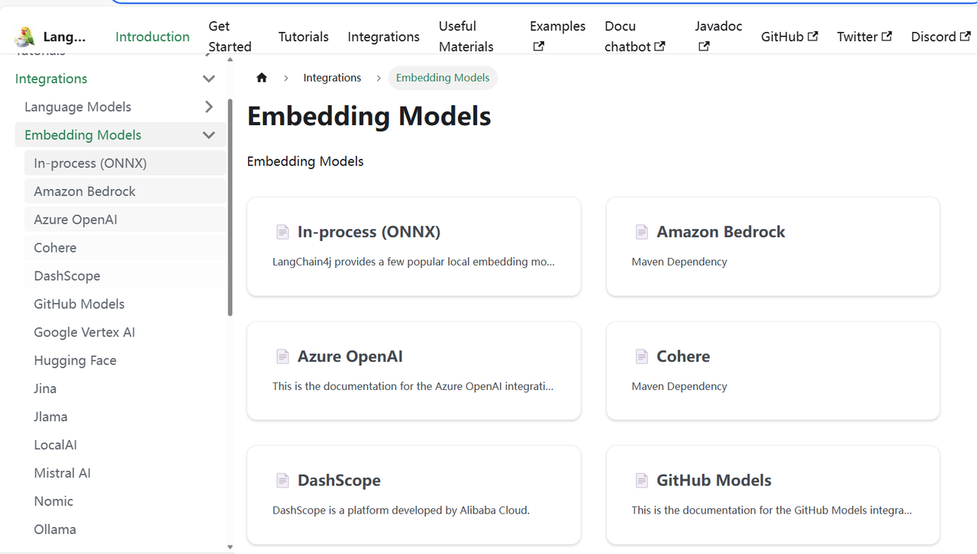Select Jina in the sidebar

(124, 388)
